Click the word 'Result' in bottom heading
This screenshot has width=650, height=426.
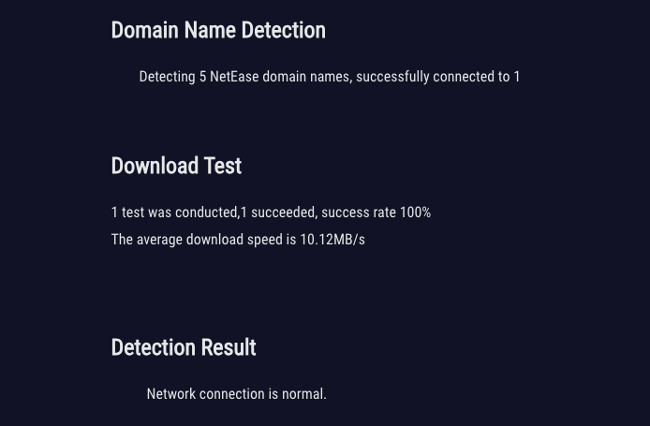(x=229, y=347)
